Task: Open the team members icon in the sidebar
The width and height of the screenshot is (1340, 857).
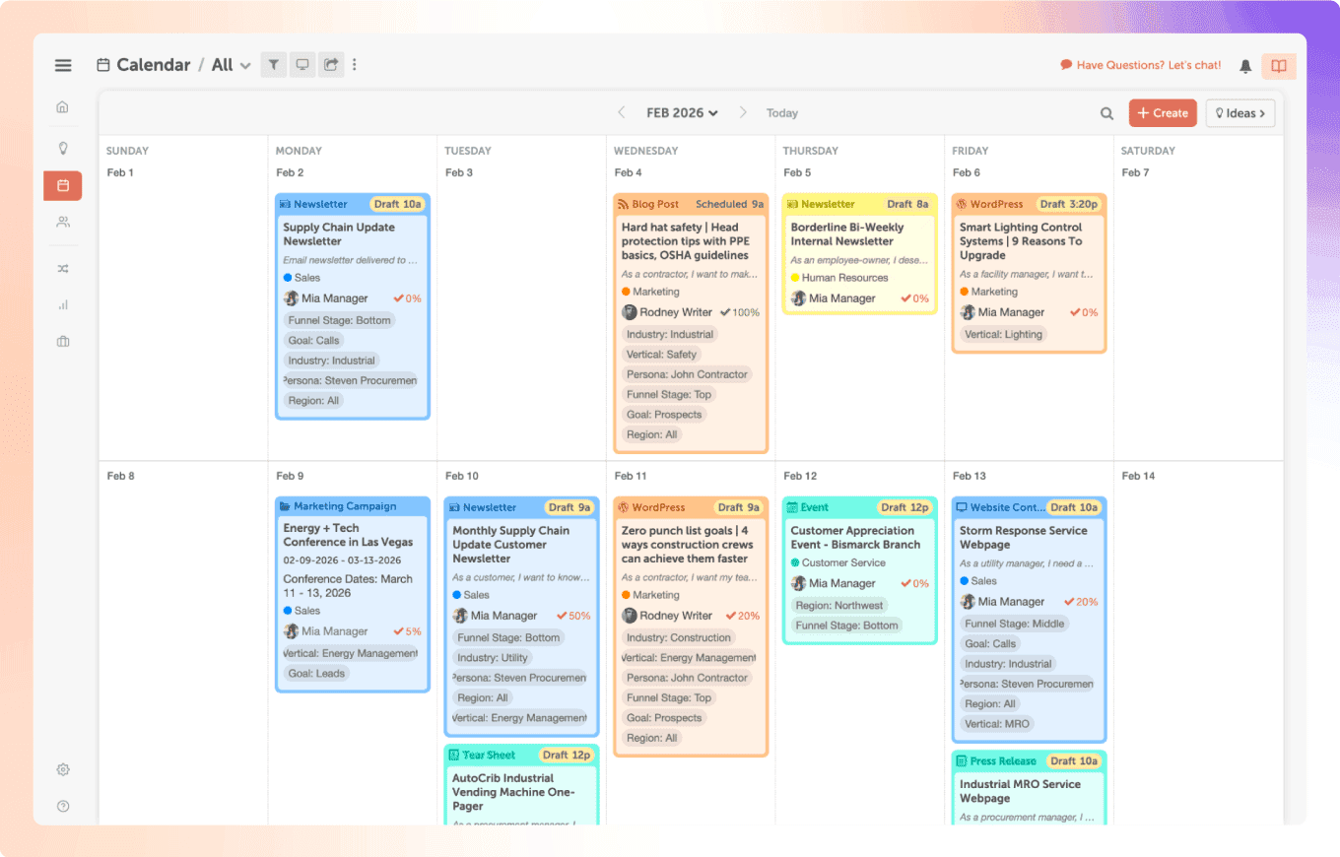Action: point(62,221)
